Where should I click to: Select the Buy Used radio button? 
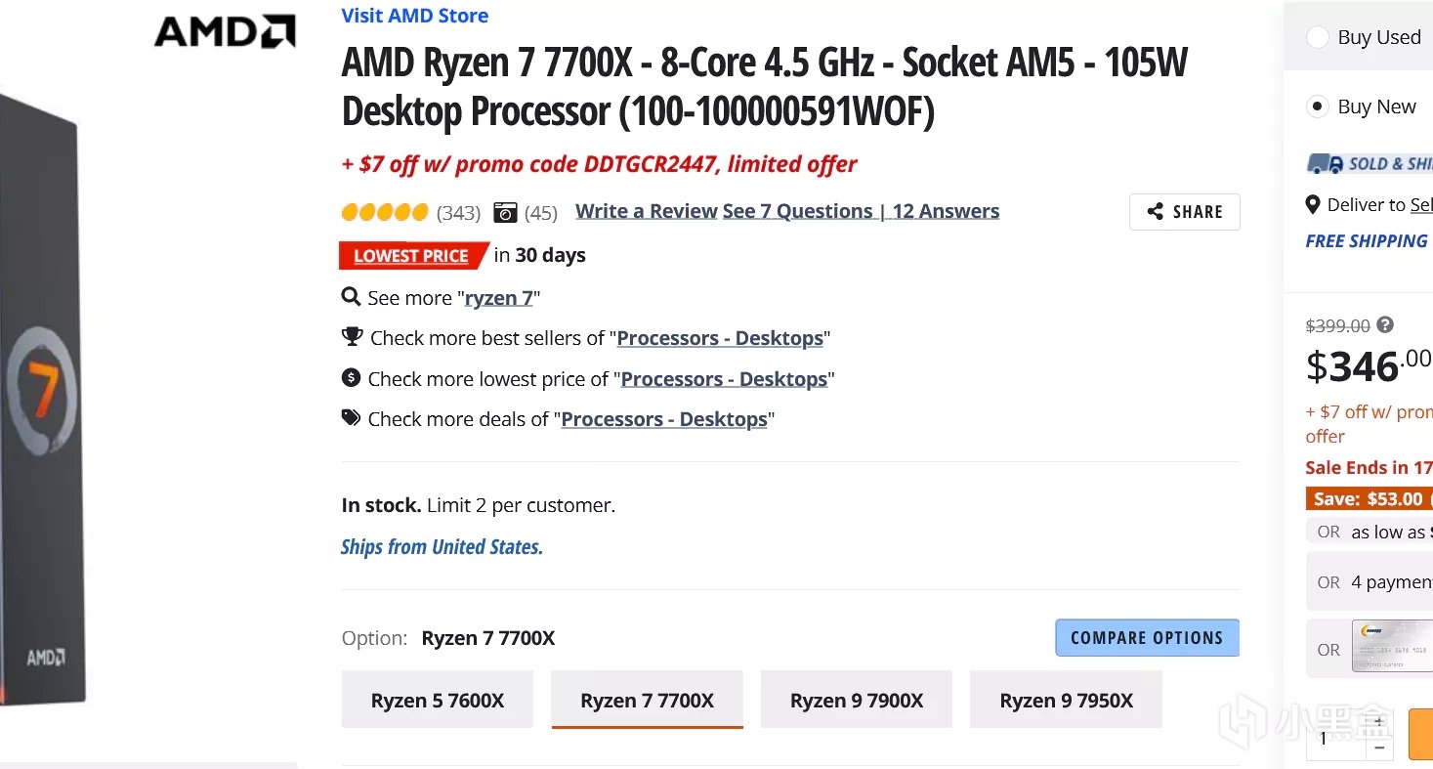tap(1318, 37)
